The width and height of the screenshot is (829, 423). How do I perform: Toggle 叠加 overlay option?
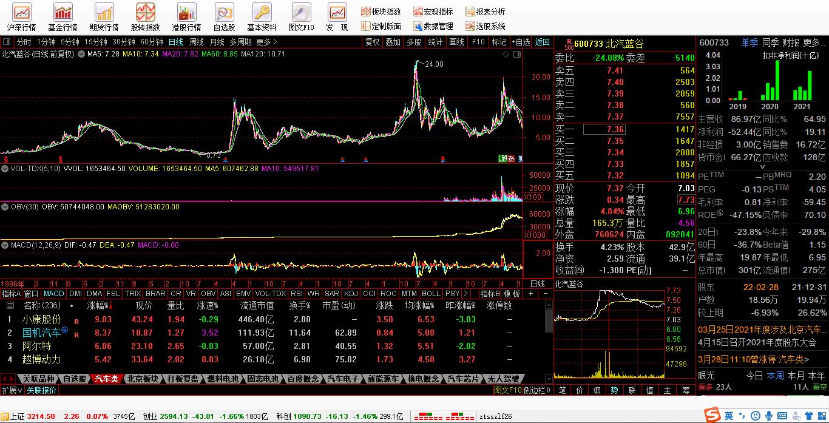(x=393, y=42)
